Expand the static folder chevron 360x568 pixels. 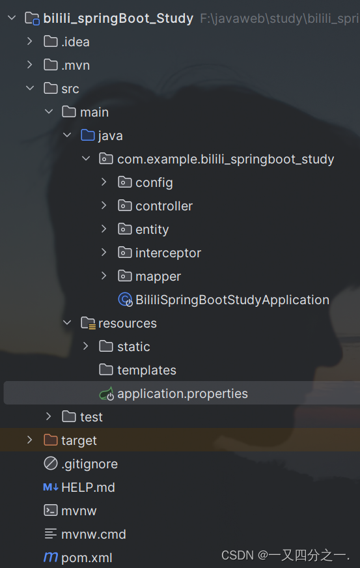pos(86,346)
